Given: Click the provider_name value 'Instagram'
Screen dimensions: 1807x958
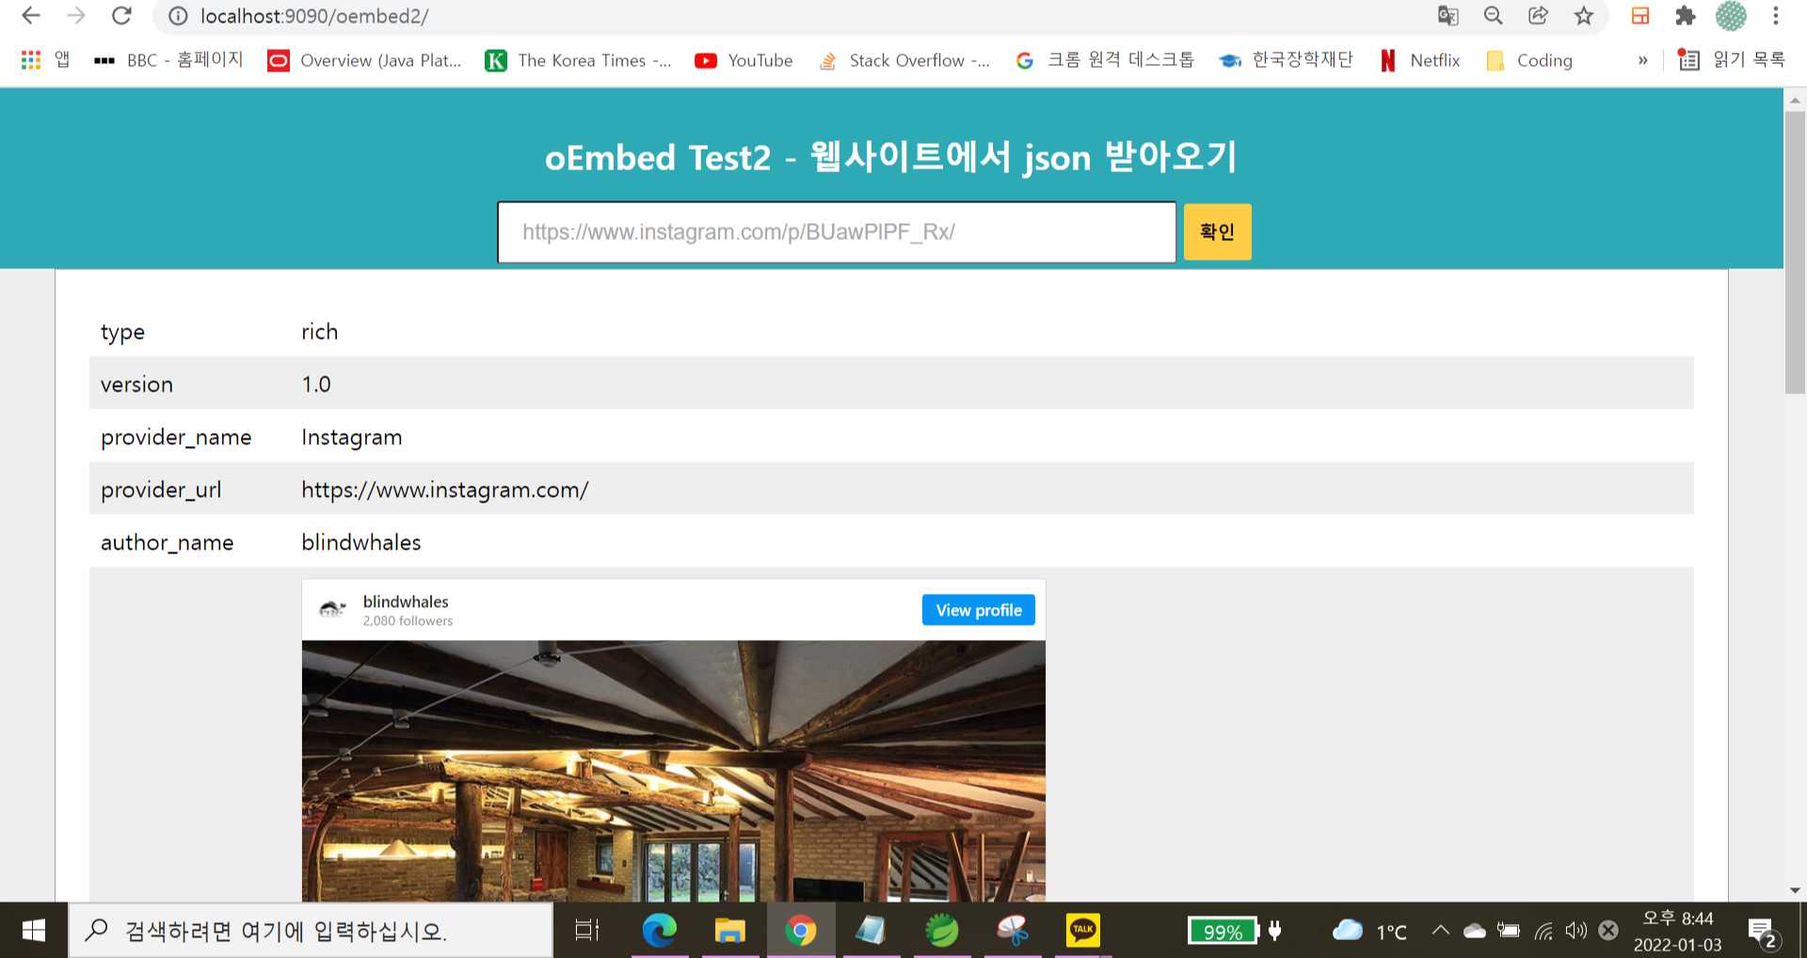Looking at the screenshot, I should tap(352, 437).
